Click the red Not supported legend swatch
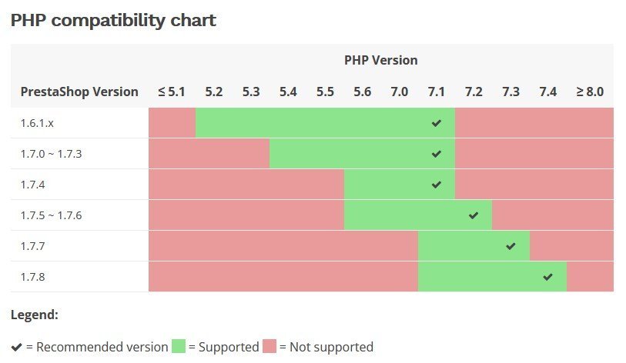 coord(269,347)
